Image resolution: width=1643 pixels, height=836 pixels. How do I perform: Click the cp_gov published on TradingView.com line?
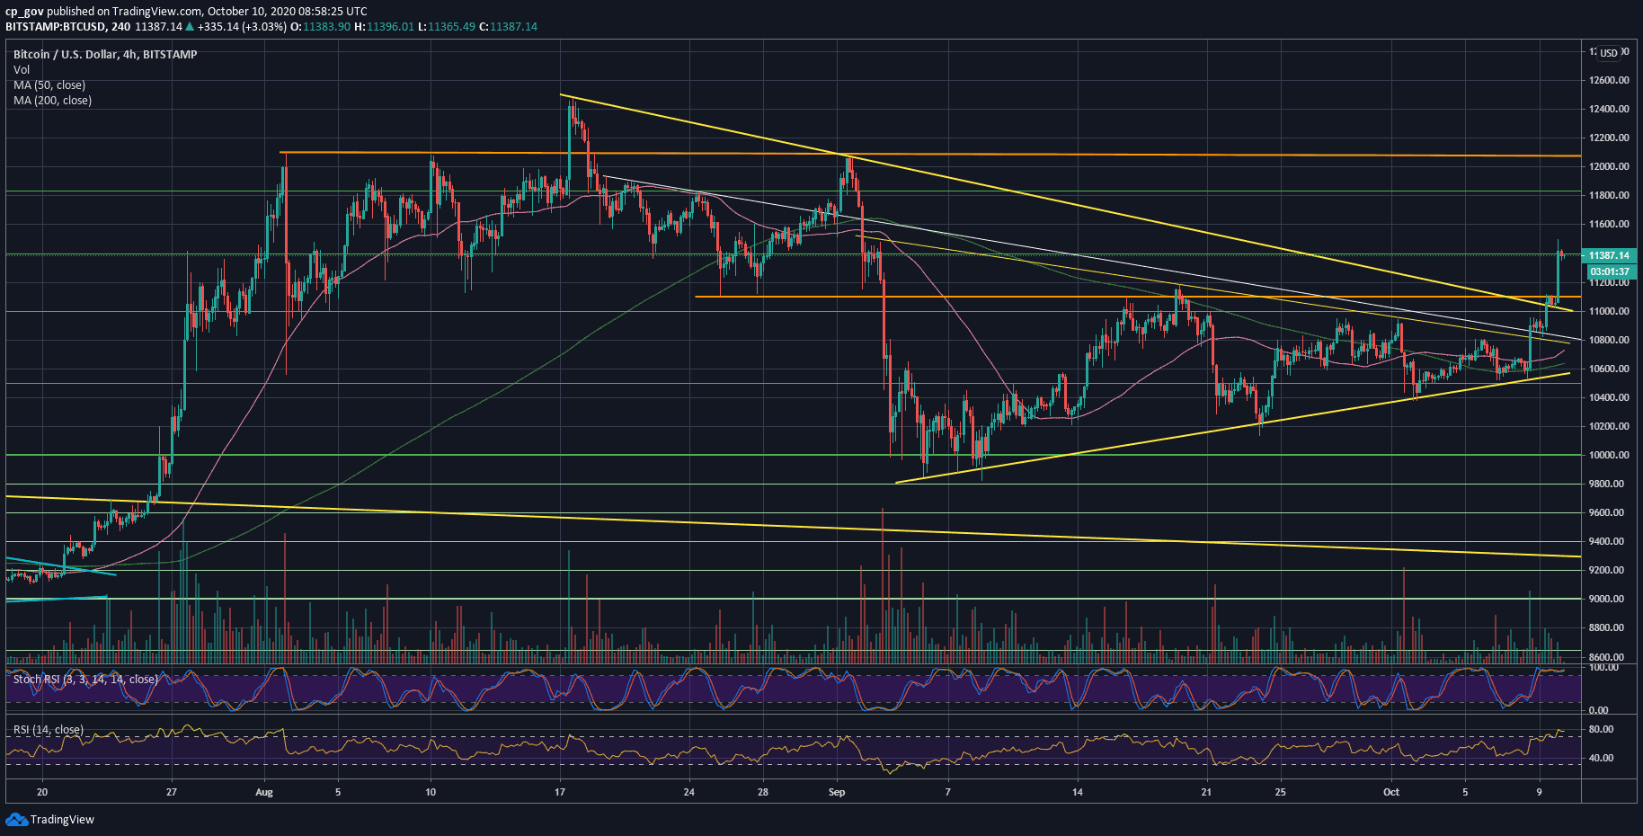[x=186, y=11]
